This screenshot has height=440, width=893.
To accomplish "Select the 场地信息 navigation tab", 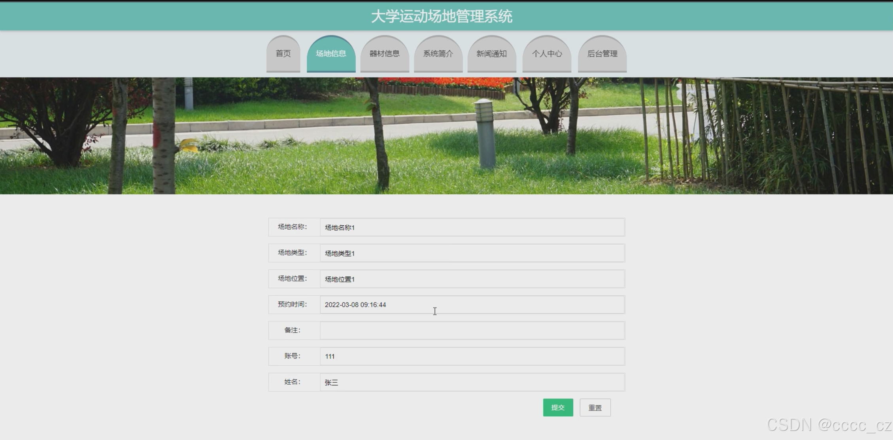I will 331,54.
